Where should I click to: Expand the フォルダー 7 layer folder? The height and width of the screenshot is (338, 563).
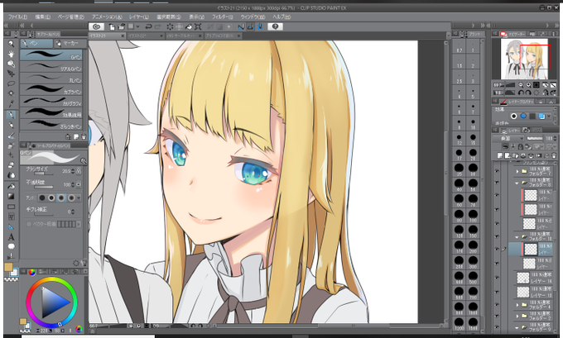pyautogui.click(x=517, y=171)
